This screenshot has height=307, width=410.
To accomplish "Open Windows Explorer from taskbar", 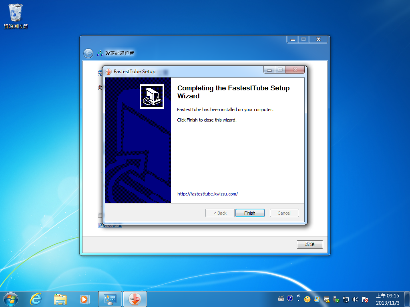I will (x=60, y=299).
